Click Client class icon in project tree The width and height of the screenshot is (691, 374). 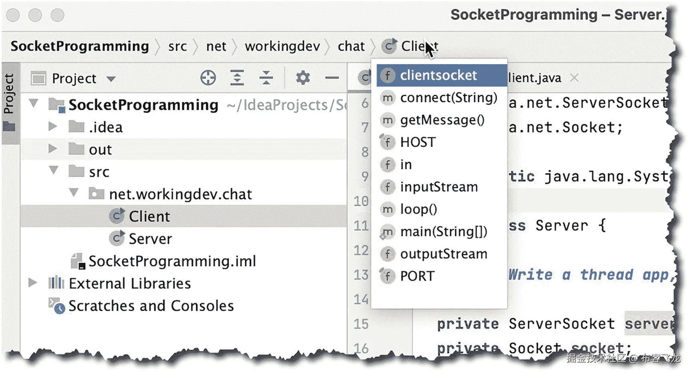117,216
